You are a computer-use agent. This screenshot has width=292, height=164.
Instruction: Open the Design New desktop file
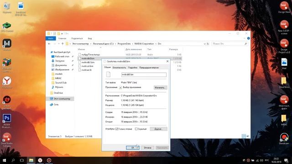[x=284, y=7]
